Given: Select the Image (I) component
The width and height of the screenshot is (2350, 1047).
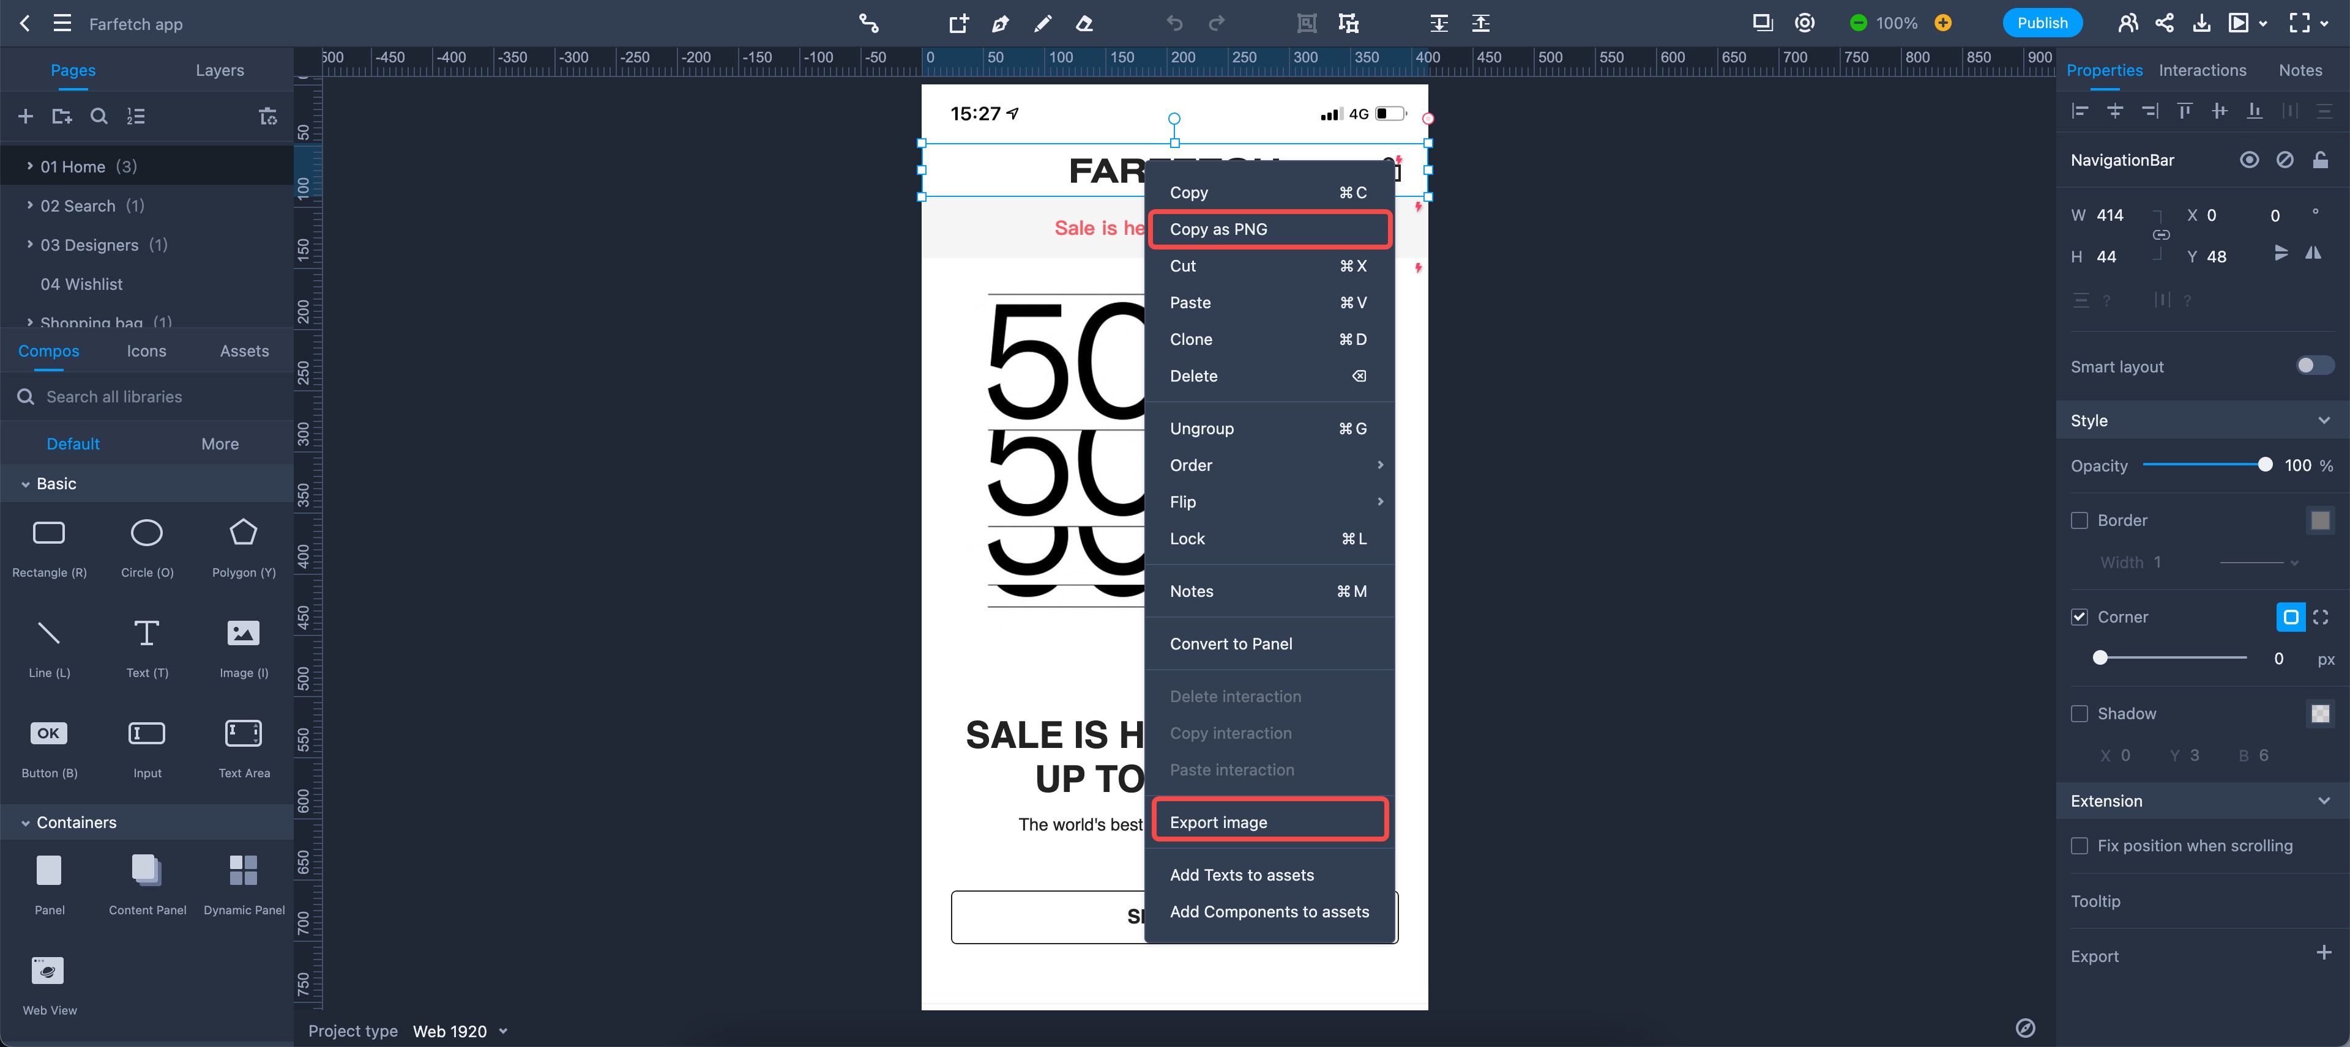Looking at the screenshot, I should pyautogui.click(x=244, y=648).
